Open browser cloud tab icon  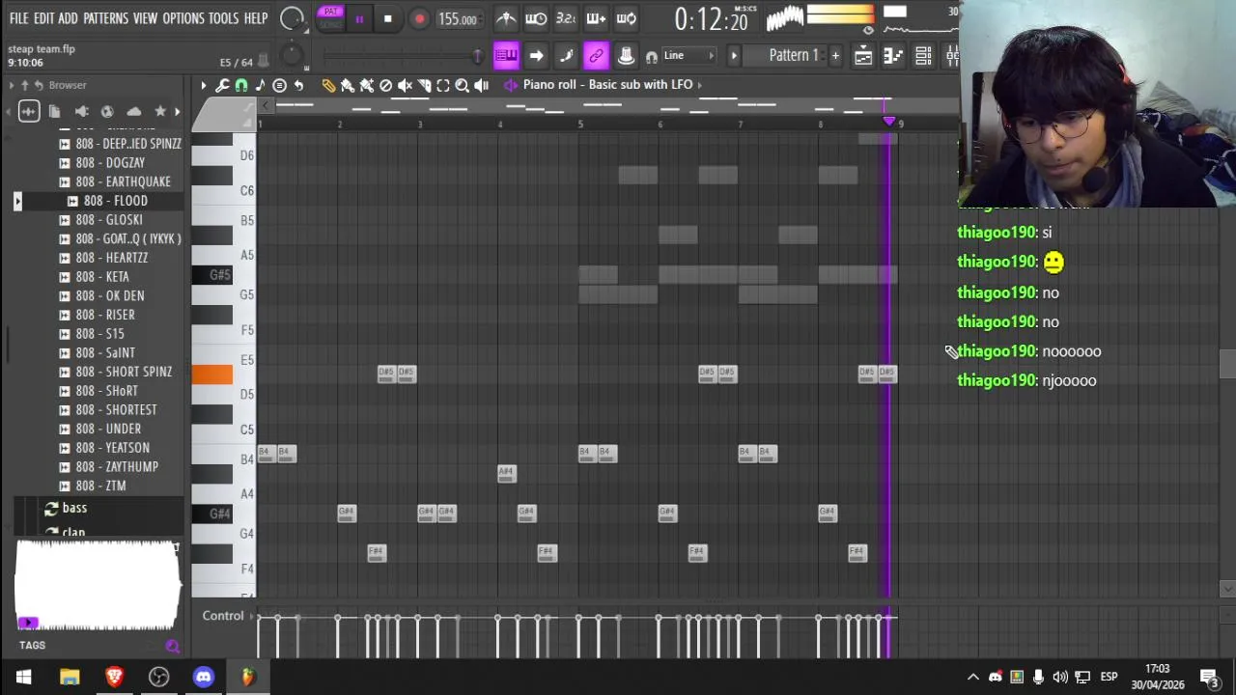pos(134,112)
